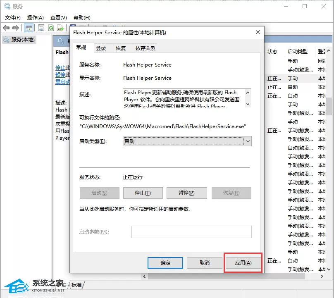Open the 启动类型 startup type dropdown
Image resolution: width=334 pixels, height=298 pixels.
coord(187,141)
